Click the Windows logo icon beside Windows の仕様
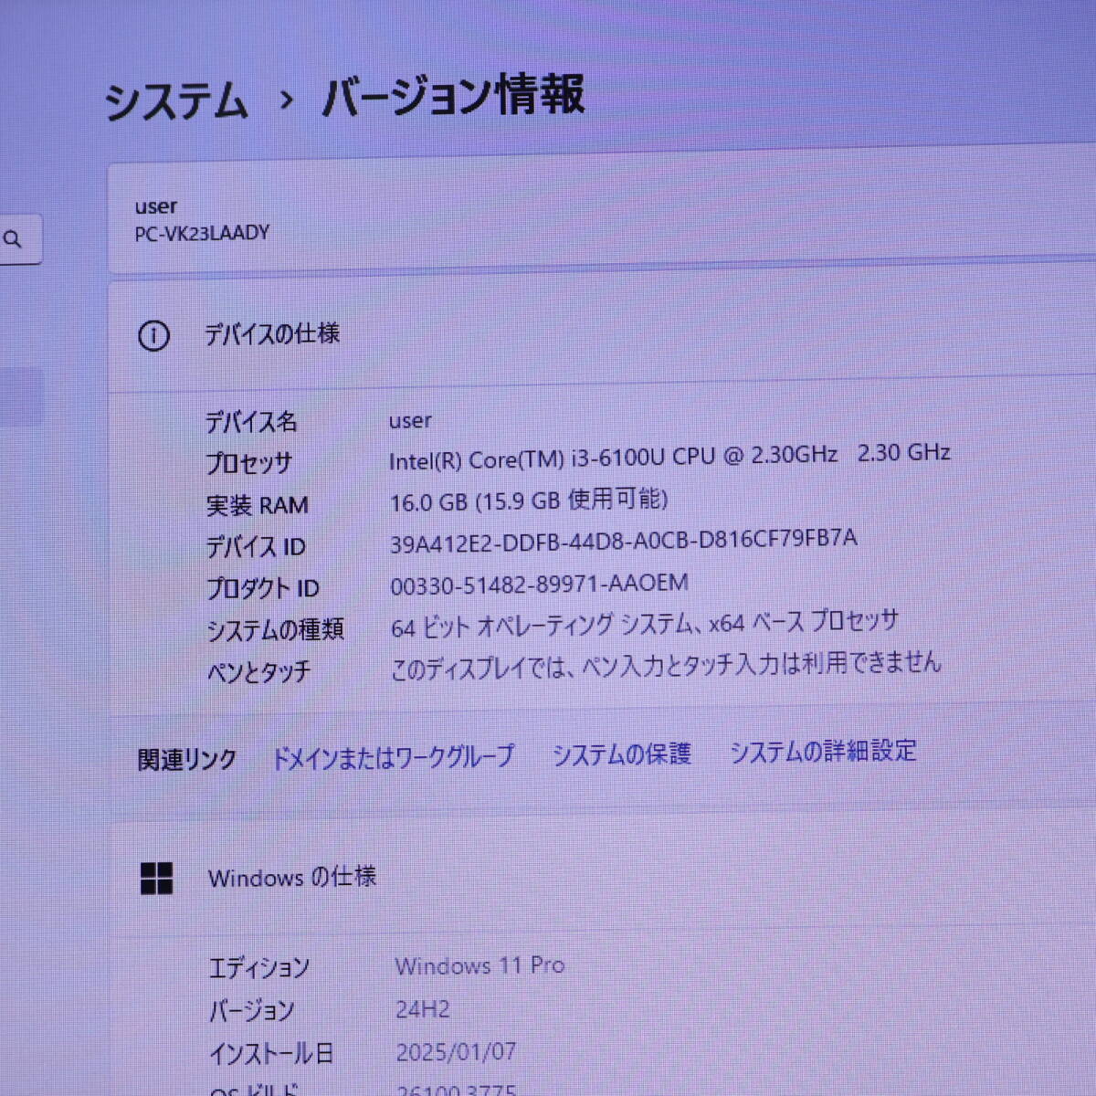 tap(157, 879)
